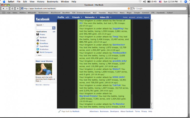Click the privacy link in header
Screen dimensions: 190x118
click(x=140, y=17)
